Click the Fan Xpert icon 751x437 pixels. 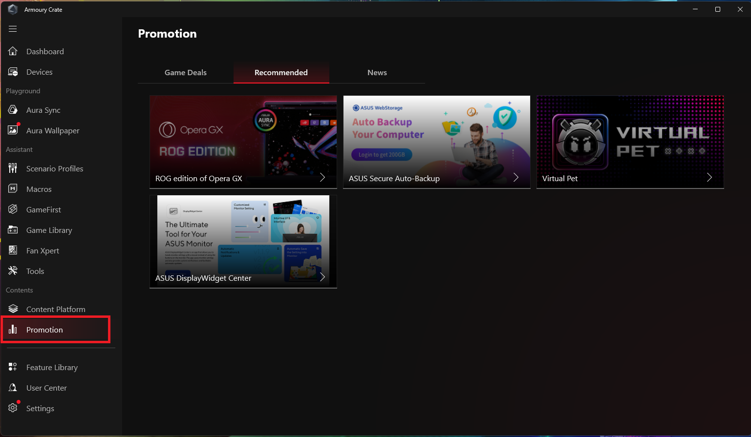13,250
